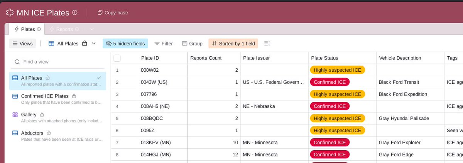The height and width of the screenshot is (163, 463).
Task: Open Sorted by 1 field menu
Action: (233, 44)
